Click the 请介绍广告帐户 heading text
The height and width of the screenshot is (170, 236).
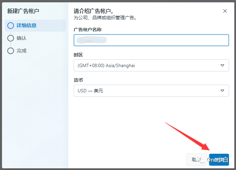click(x=94, y=11)
